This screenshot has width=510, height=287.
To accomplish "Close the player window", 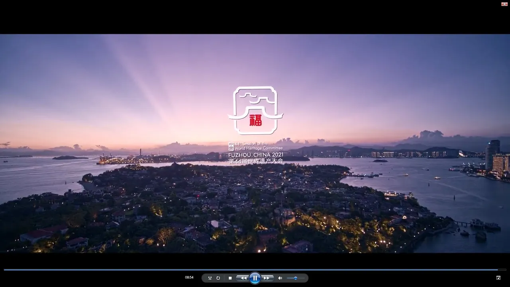I will tap(504, 4).
